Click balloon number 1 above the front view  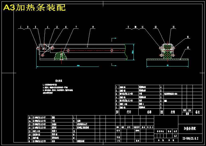[x=21, y=27]
